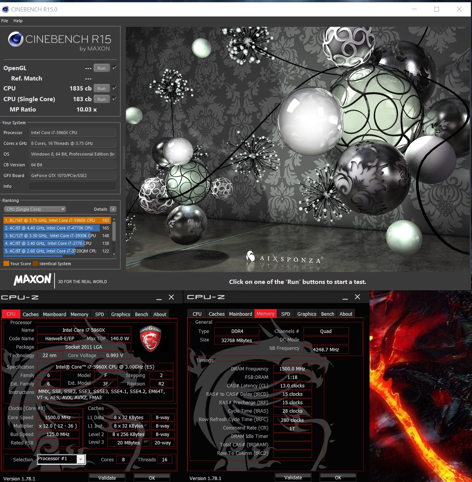Image resolution: width=472 pixels, height=482 pixels.
Task: Select Caches tab in right CPU-Z window
Action: pos(217,314)
